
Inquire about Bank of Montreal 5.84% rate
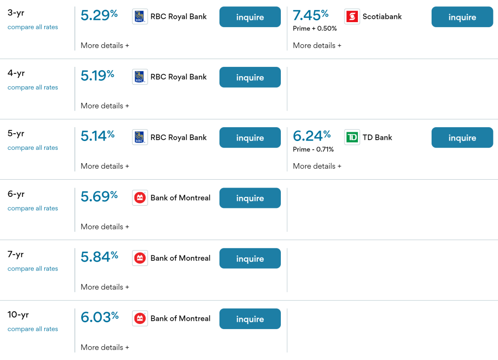pos(250,259)
